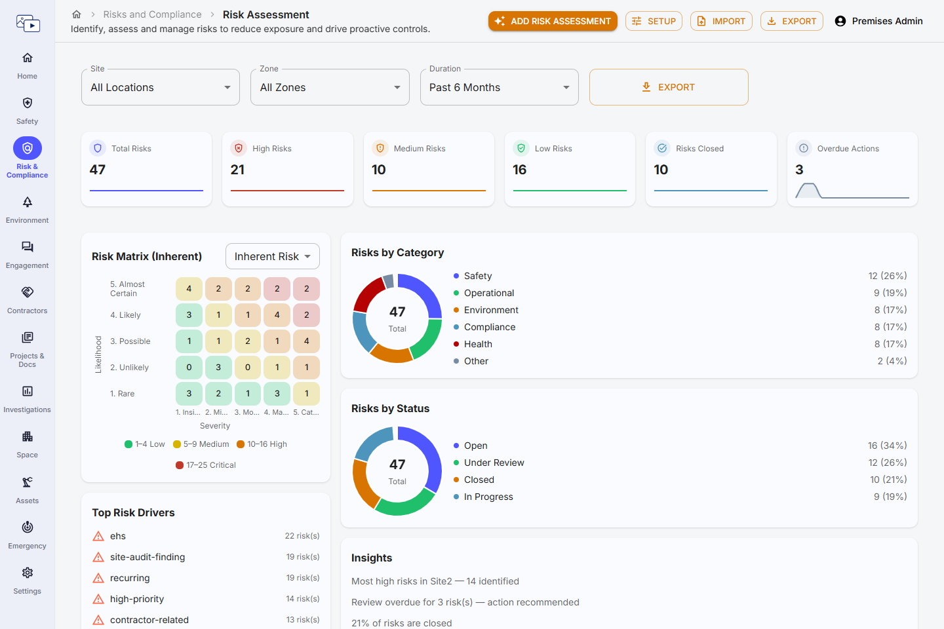Expand the Inherent Risk matrix dropdown
The width and height of the screenshot is (944, 629).
pos(273,256)
